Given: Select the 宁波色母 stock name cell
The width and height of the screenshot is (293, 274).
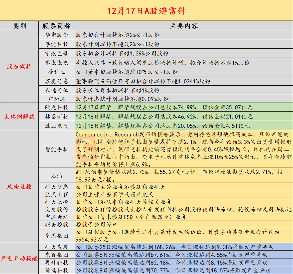Looking at the screenshot, I should [x=57, y=53].
